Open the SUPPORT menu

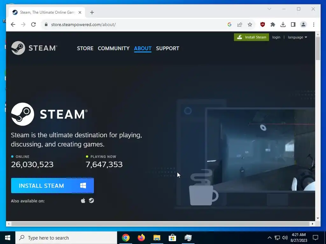tap(167, 48)
